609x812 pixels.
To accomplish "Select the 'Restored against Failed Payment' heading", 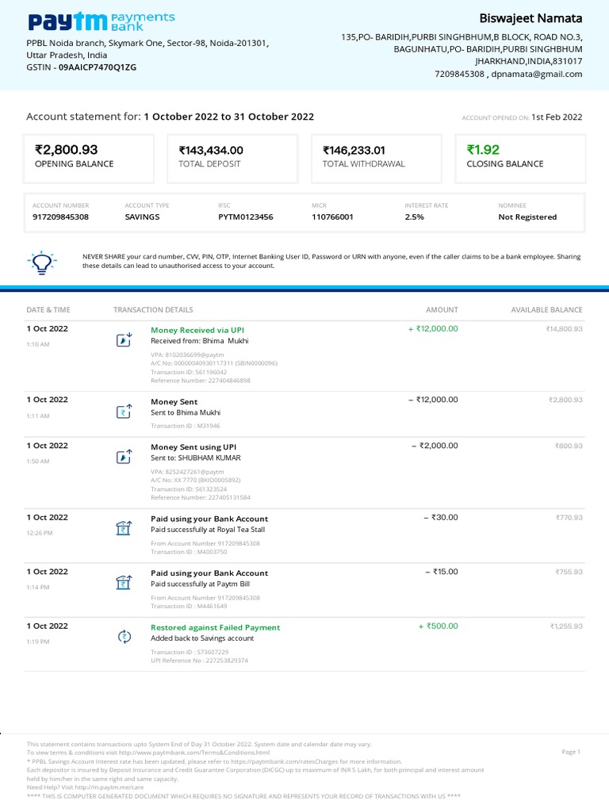I will click(x=216, y=627).
